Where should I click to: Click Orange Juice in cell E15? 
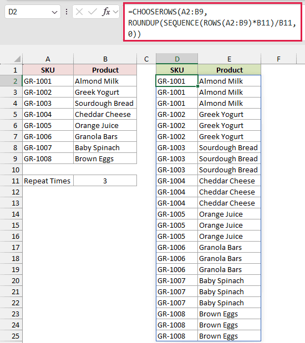[229, 226]
